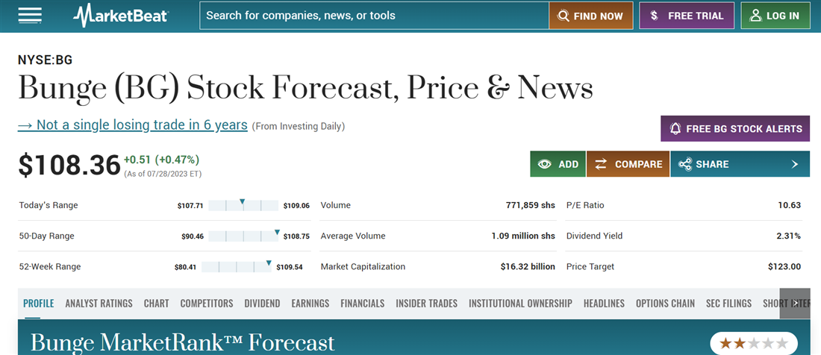The width and height of the screenshot is (821, 355).
Task: Select the Dividend tab
Action: (x=262, y=304)
